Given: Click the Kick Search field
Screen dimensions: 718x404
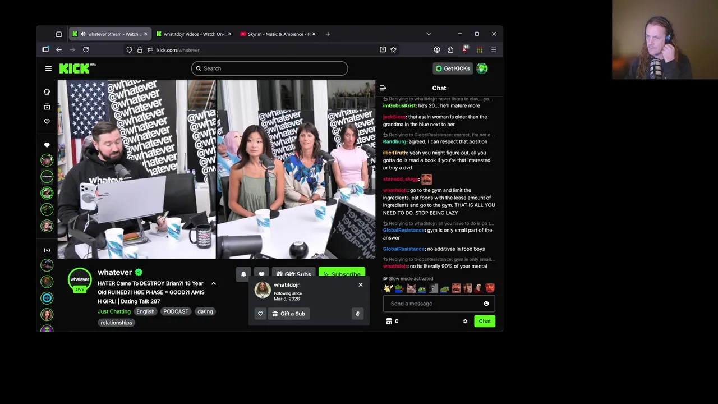Looking at the screenshot, I should [x=269, y=68].
